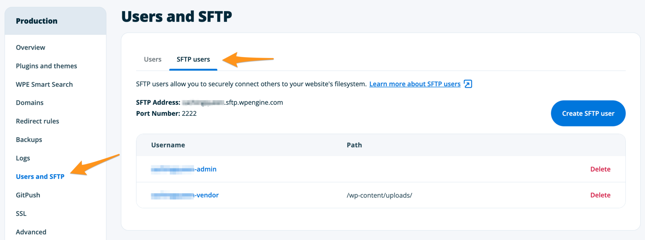The height and width of the screenshot is (240, 645).
Task: Delete the -admin SFTP user
Action: click(600, 169)
